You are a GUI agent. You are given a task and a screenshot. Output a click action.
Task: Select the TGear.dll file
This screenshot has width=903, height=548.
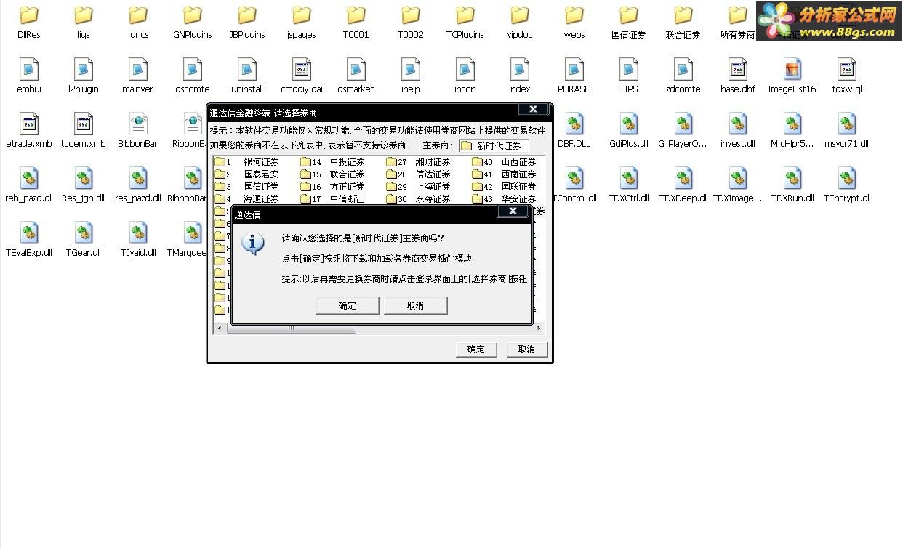(84, 238)
